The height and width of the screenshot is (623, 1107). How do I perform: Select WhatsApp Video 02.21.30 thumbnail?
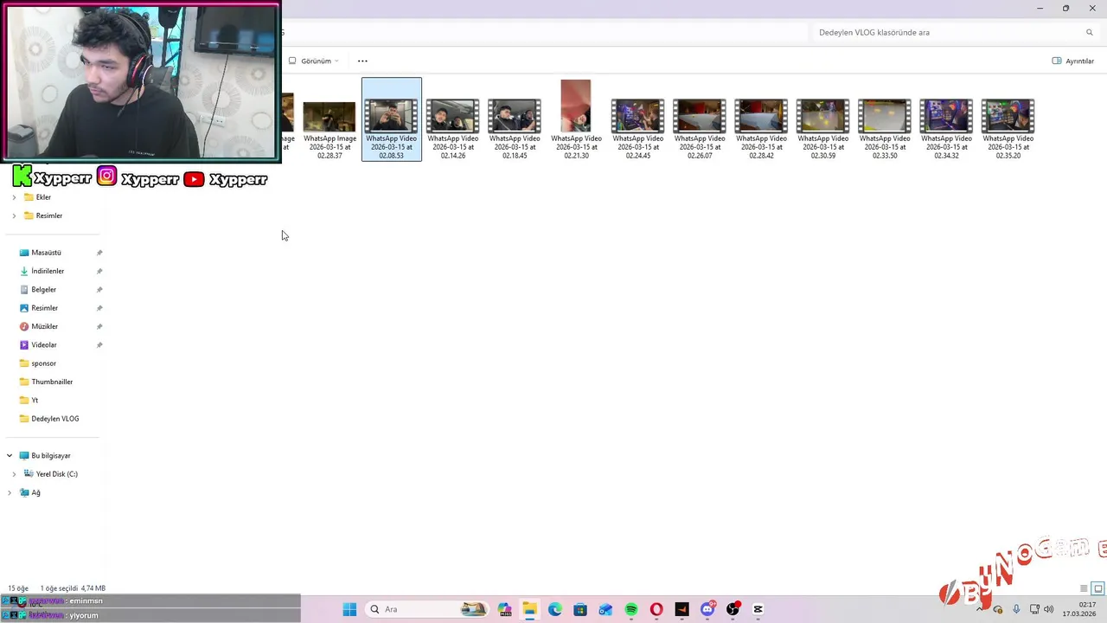(x=576, y=120)
